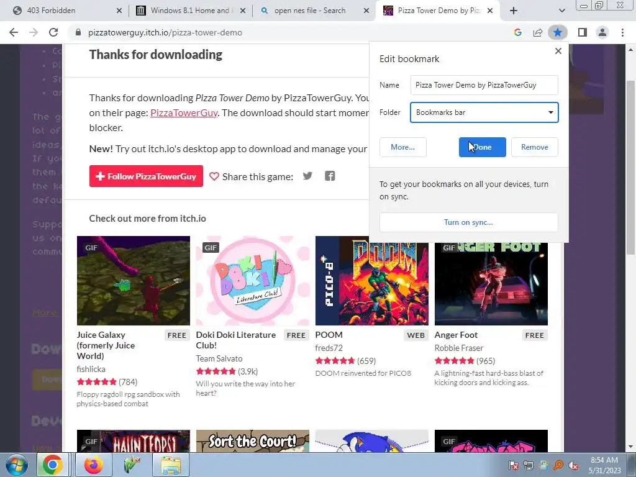Remove the bookmark
The image size is (636, 477).
(534, 147)
